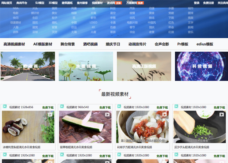This screenshot has height=163, width=228.
Task: Click the 天空 tag link
Action: 54,32
